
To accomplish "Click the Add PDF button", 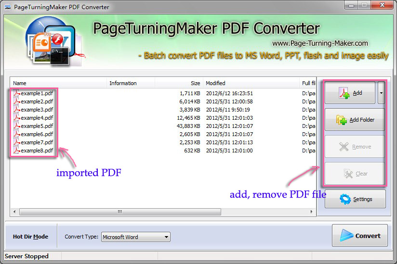I will coord(350,93).
